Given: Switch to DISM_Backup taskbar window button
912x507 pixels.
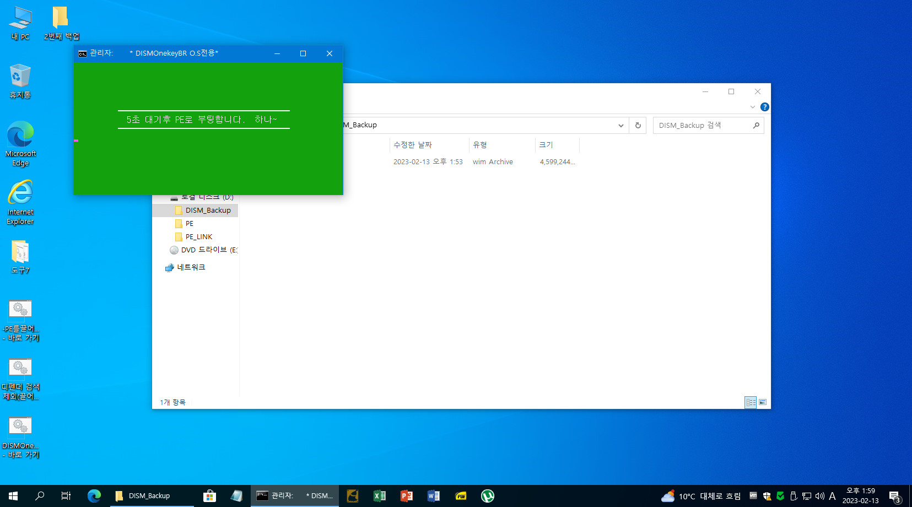Looking at the screenshot, I should (x=151, y=496).
